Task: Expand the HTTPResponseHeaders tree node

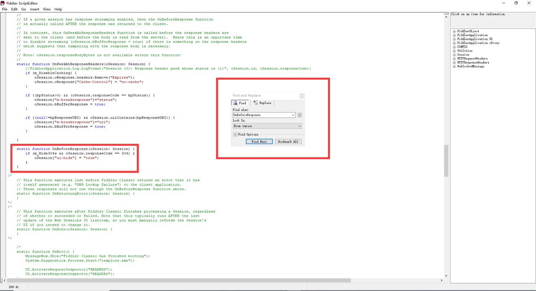Action: [x=454, y=62]
